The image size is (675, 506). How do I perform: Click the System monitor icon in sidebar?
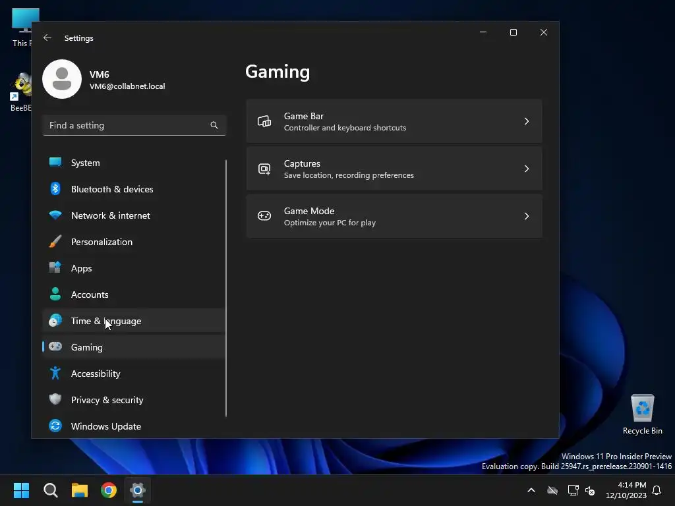coord(55,162)
